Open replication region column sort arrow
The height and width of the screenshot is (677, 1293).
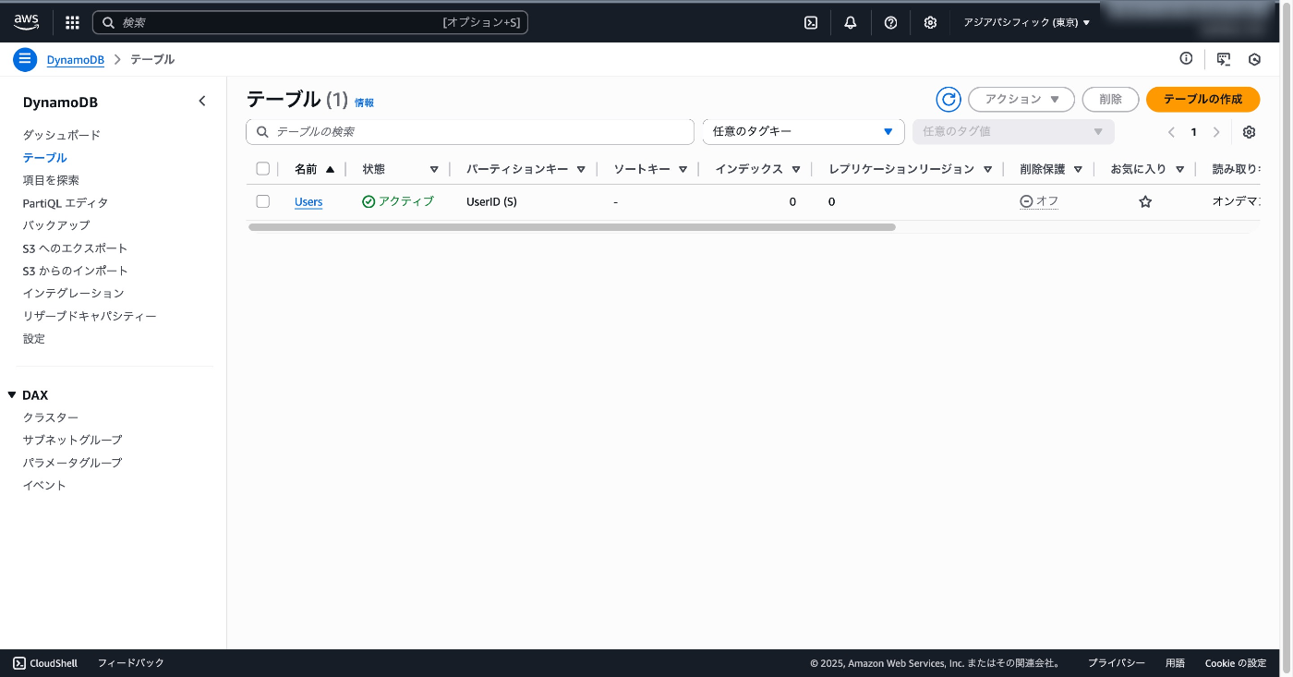987,170
